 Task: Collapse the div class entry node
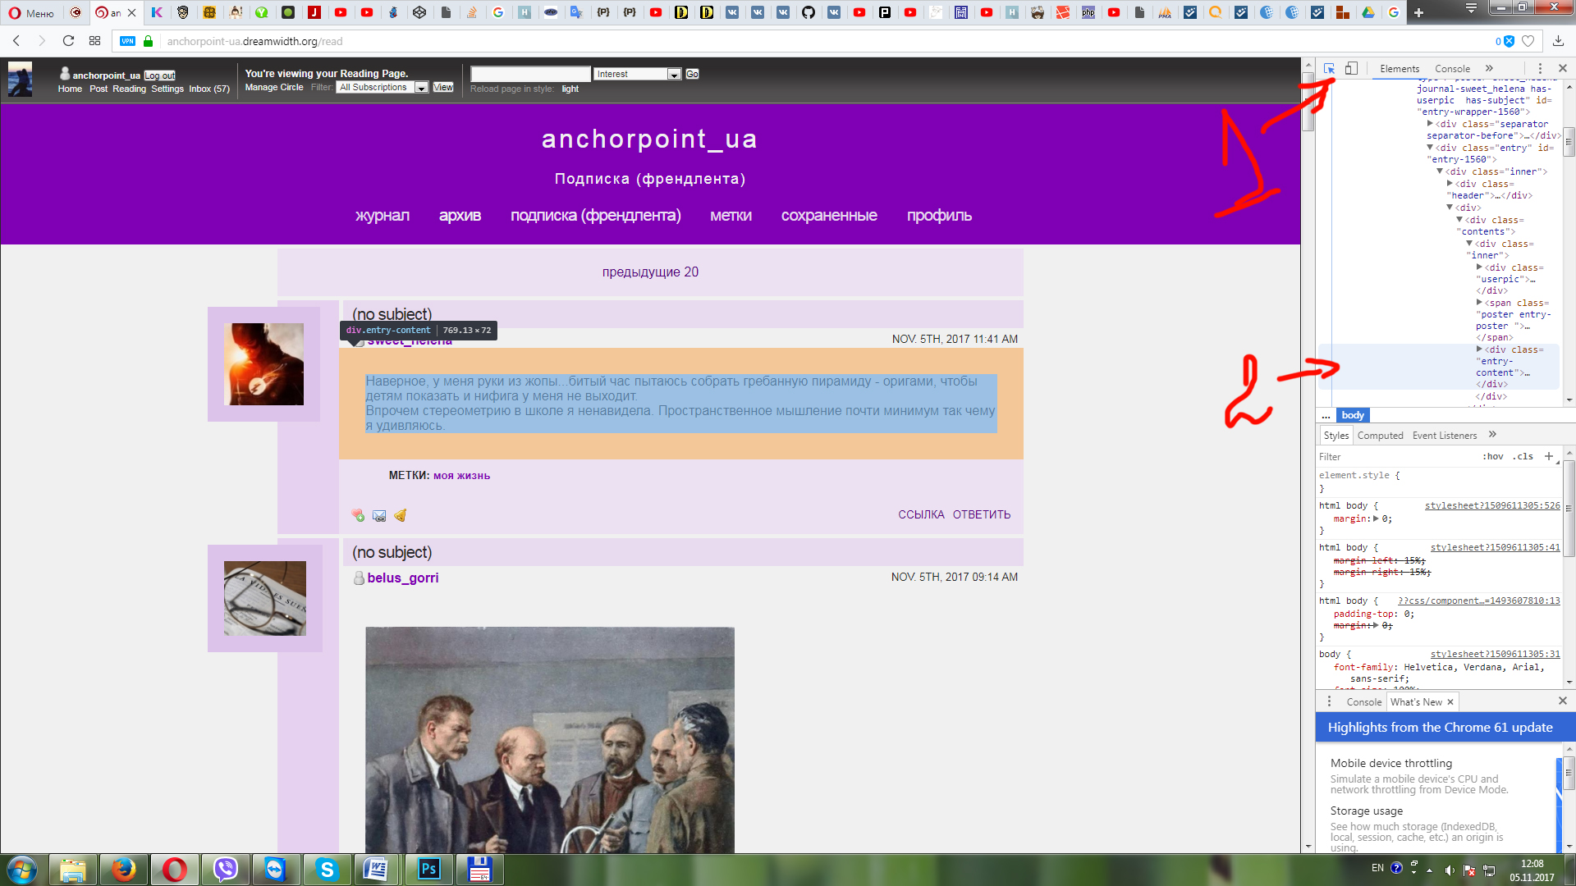1430,148
